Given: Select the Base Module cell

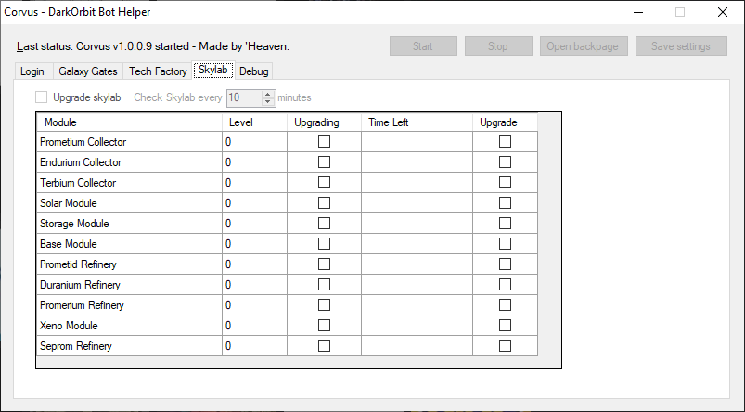Looking at the screenshot, I should click(x=129, y=244).
